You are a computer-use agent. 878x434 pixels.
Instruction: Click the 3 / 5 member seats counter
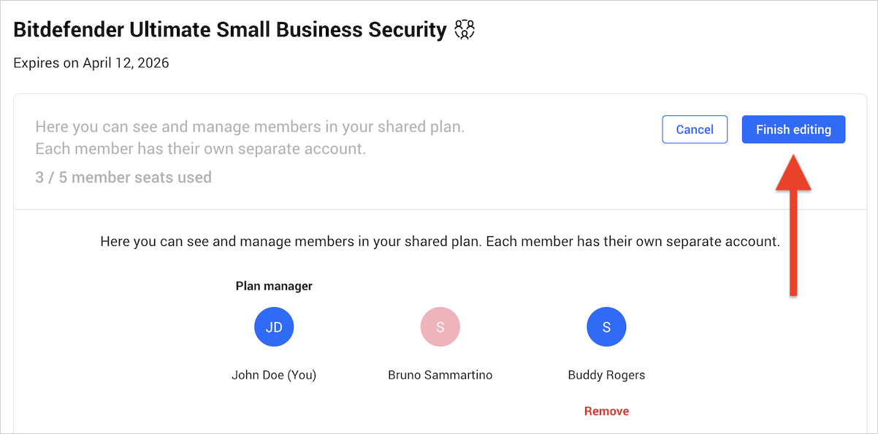pyautogui.click(x=123, y=177)
